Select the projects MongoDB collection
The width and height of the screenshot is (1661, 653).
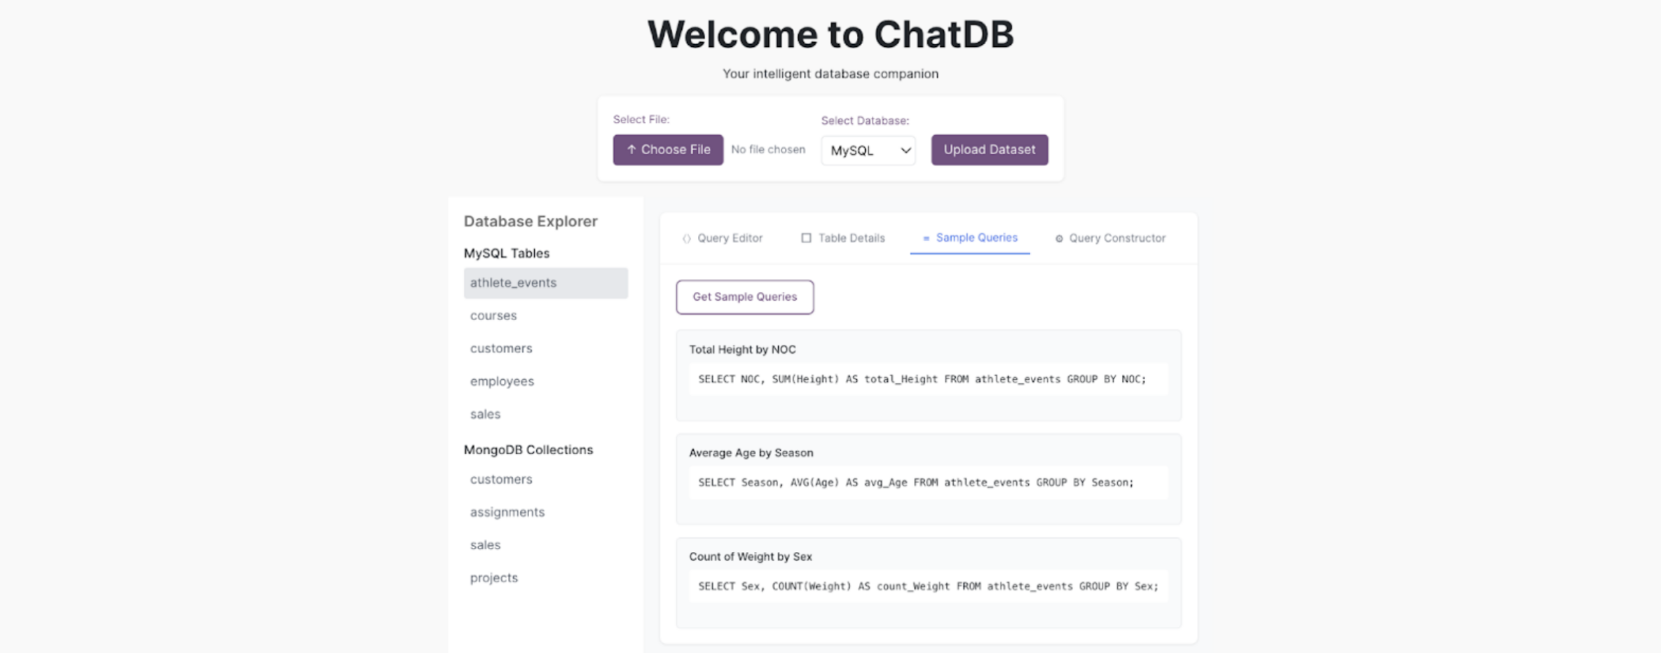coord(494,578)
